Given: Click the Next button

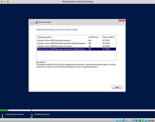Looking at the screenshot, I should point(117,87).
